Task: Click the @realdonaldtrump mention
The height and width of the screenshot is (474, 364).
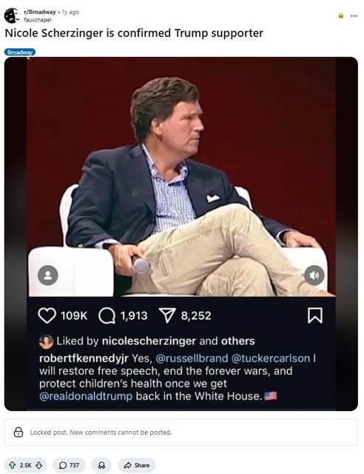Action: (x=86, y=396)
